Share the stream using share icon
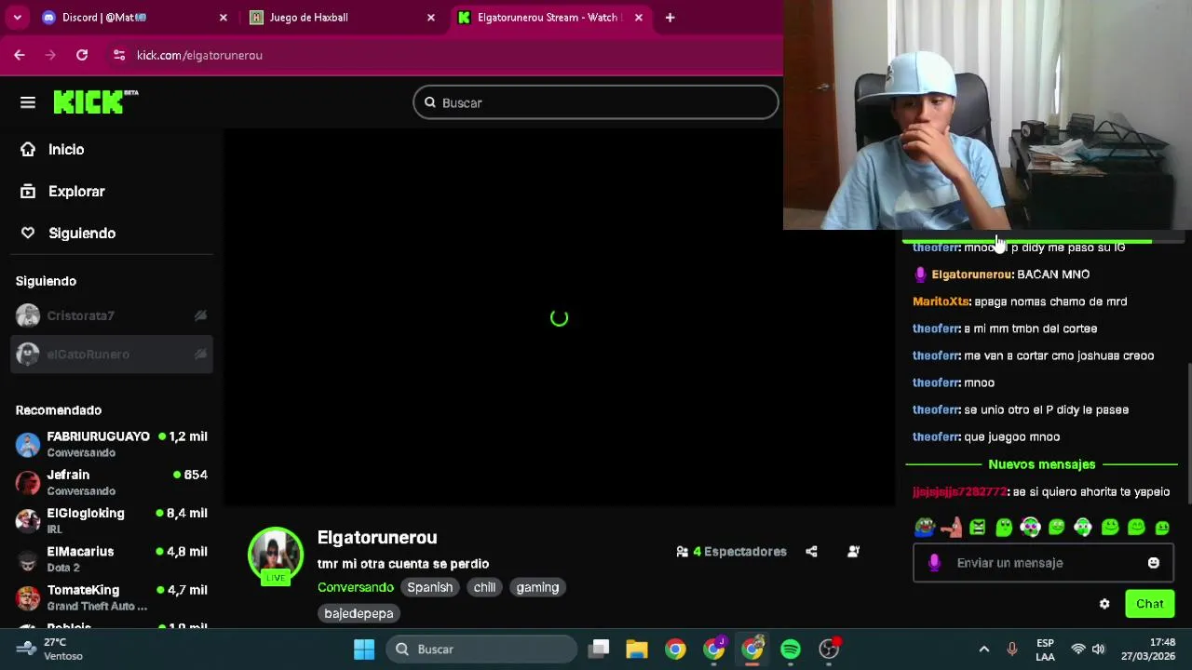This screenshot has width=1192, height=670. tap(811, 551)
